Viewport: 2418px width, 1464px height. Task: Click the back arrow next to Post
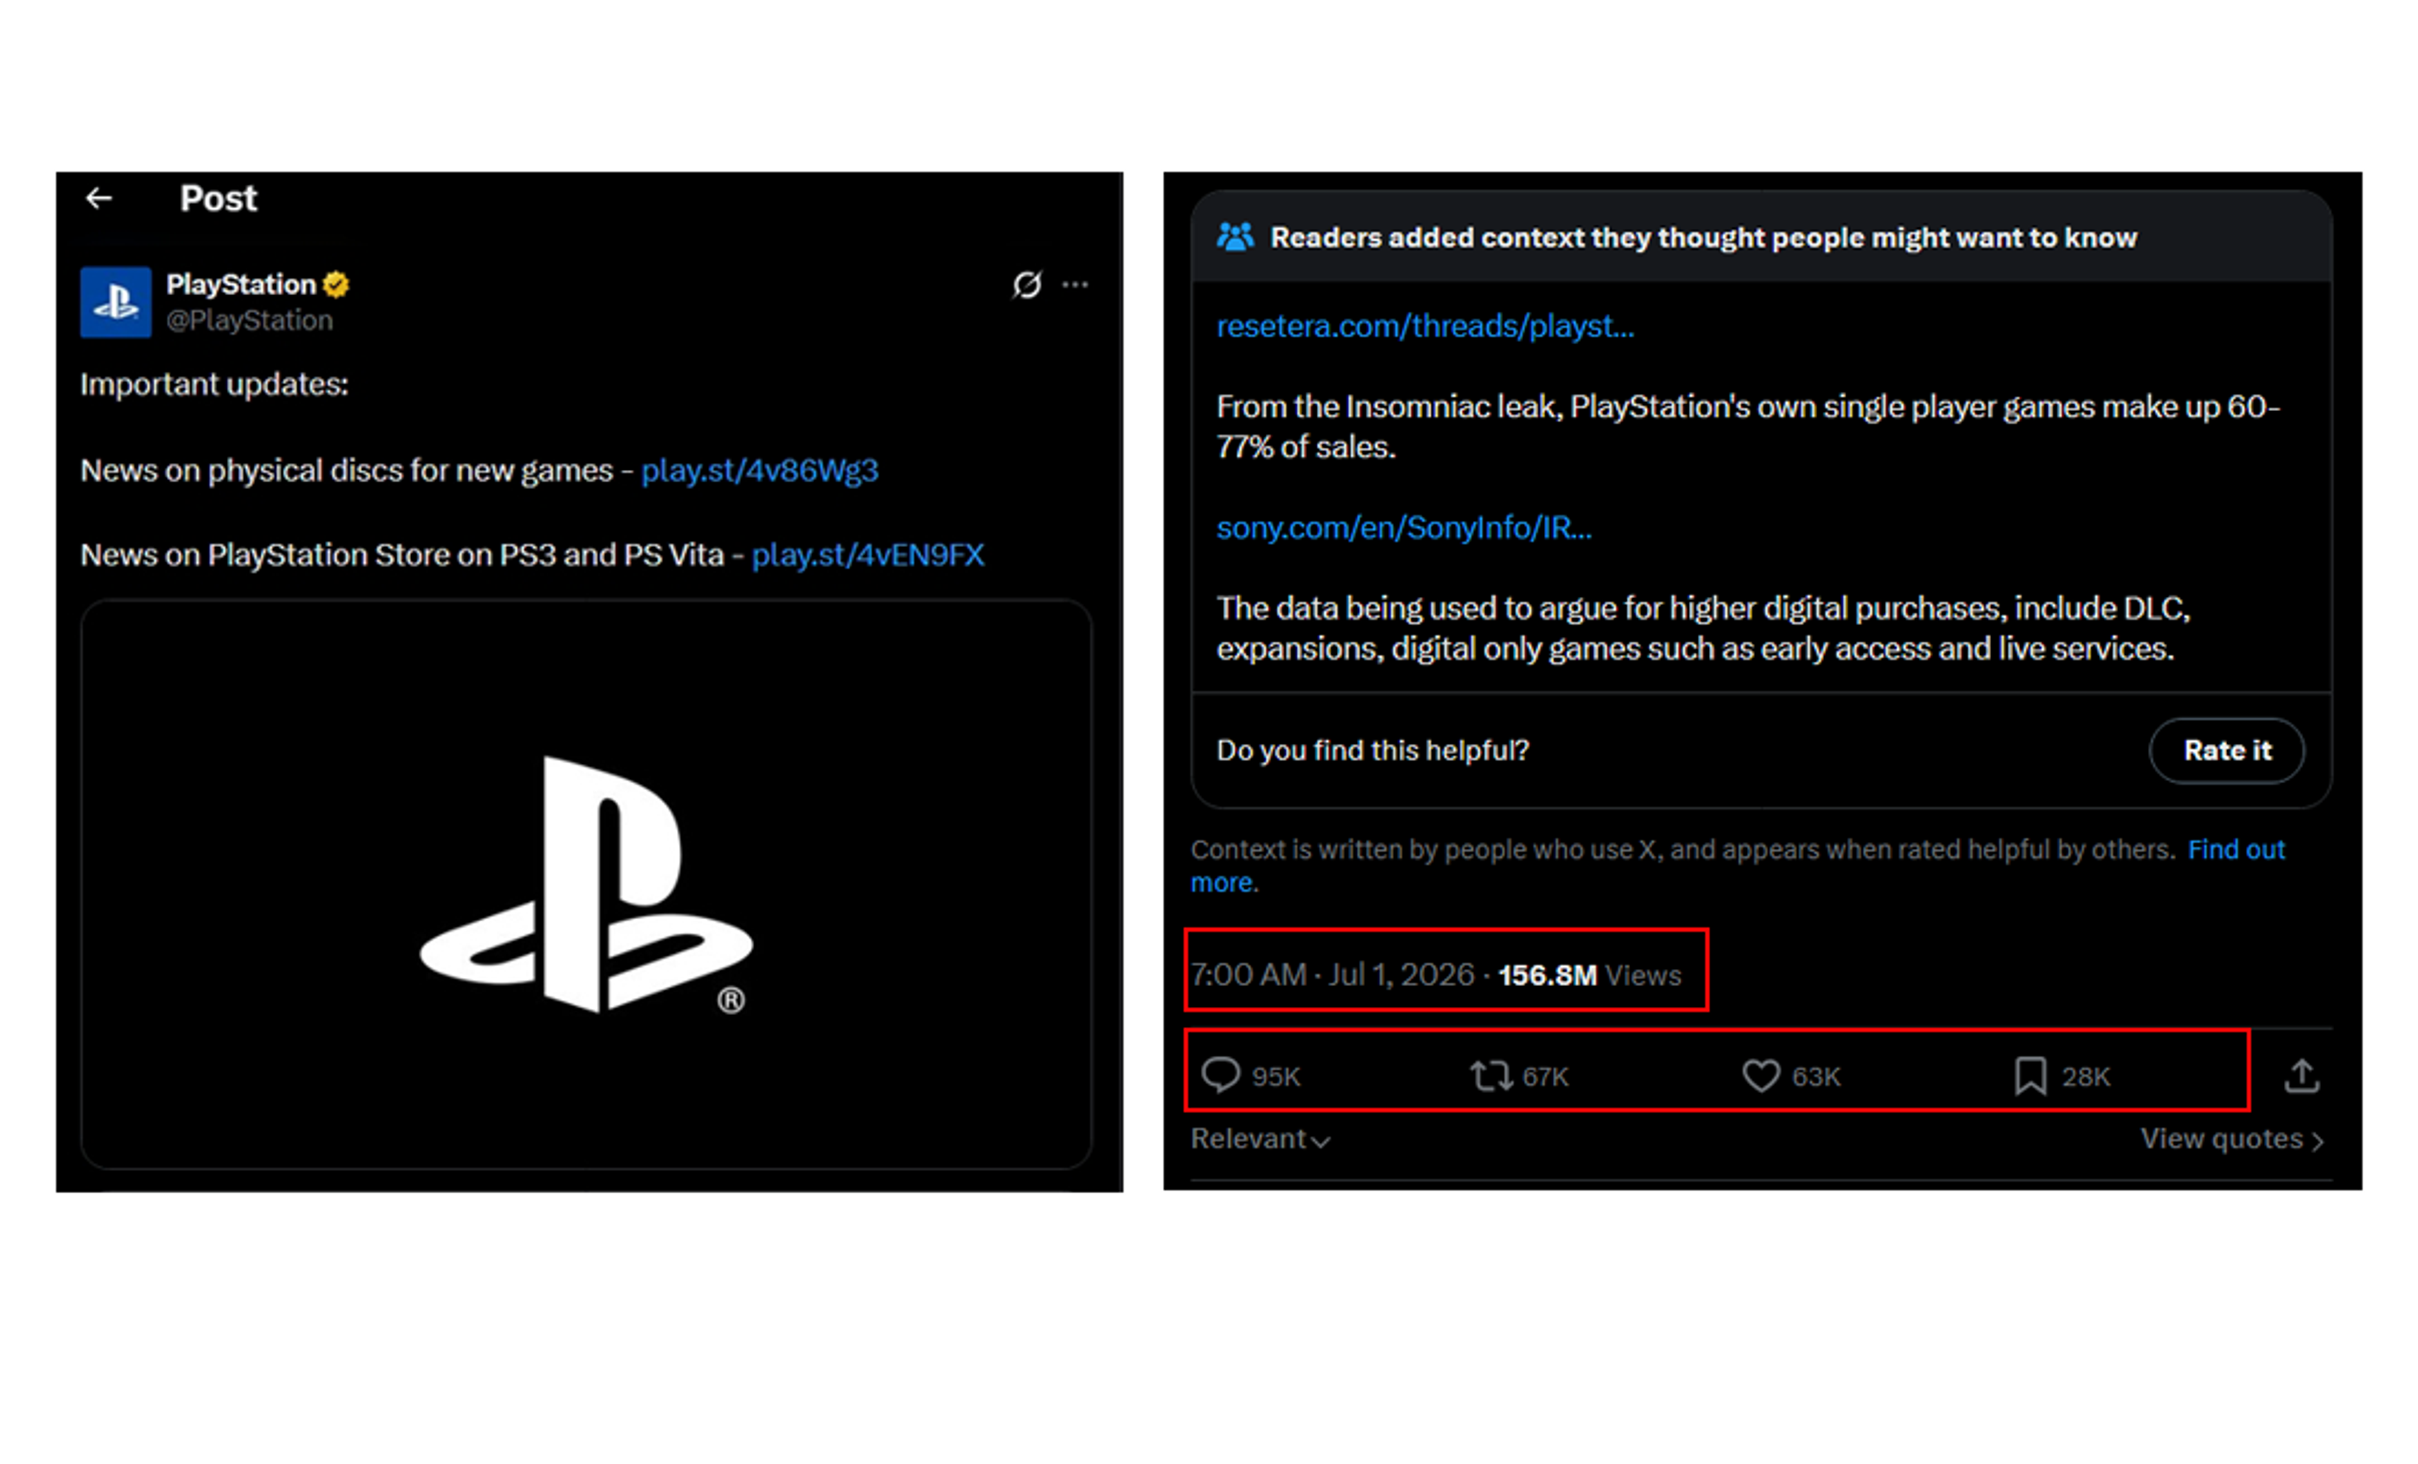click(x=98, y=198)
